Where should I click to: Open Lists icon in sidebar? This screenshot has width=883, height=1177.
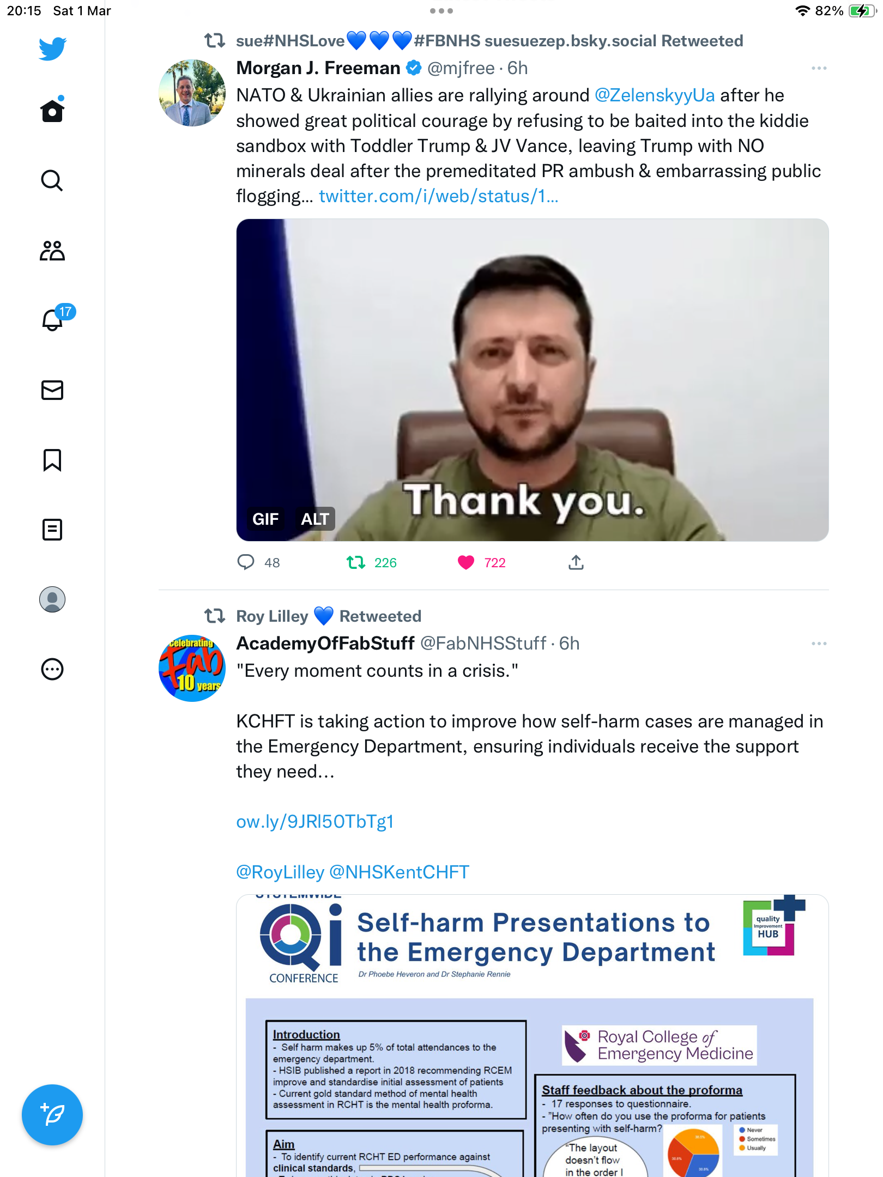point(52,530)
